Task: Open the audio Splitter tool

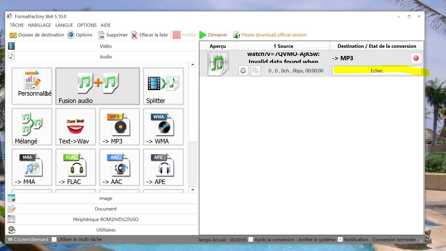Action: click(163, 86)
